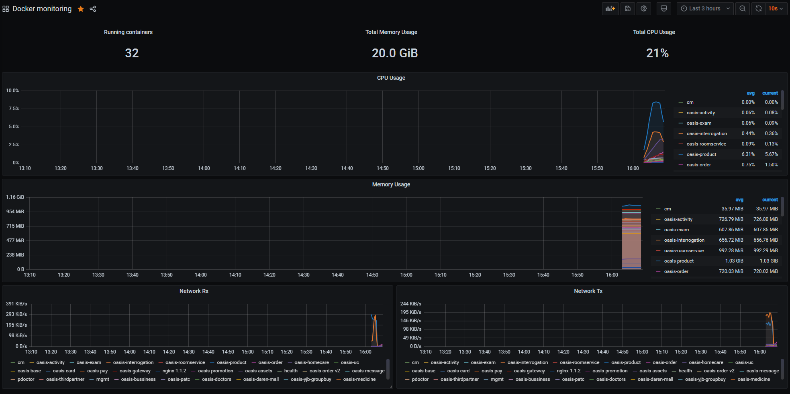Share the dashboard via share icon
The height and width of the screenshot is (394, 790).
pyautogui.click(x=93, y=9)
